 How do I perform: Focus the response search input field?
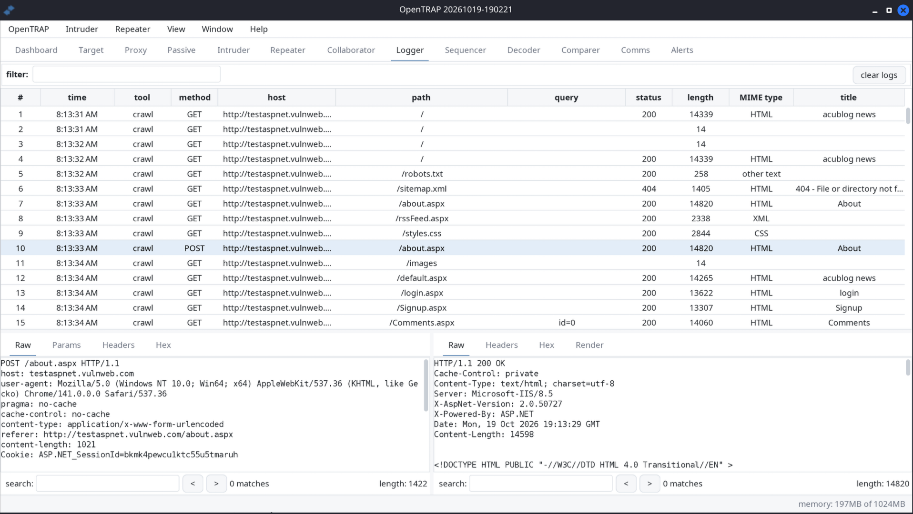click(541, 484)
